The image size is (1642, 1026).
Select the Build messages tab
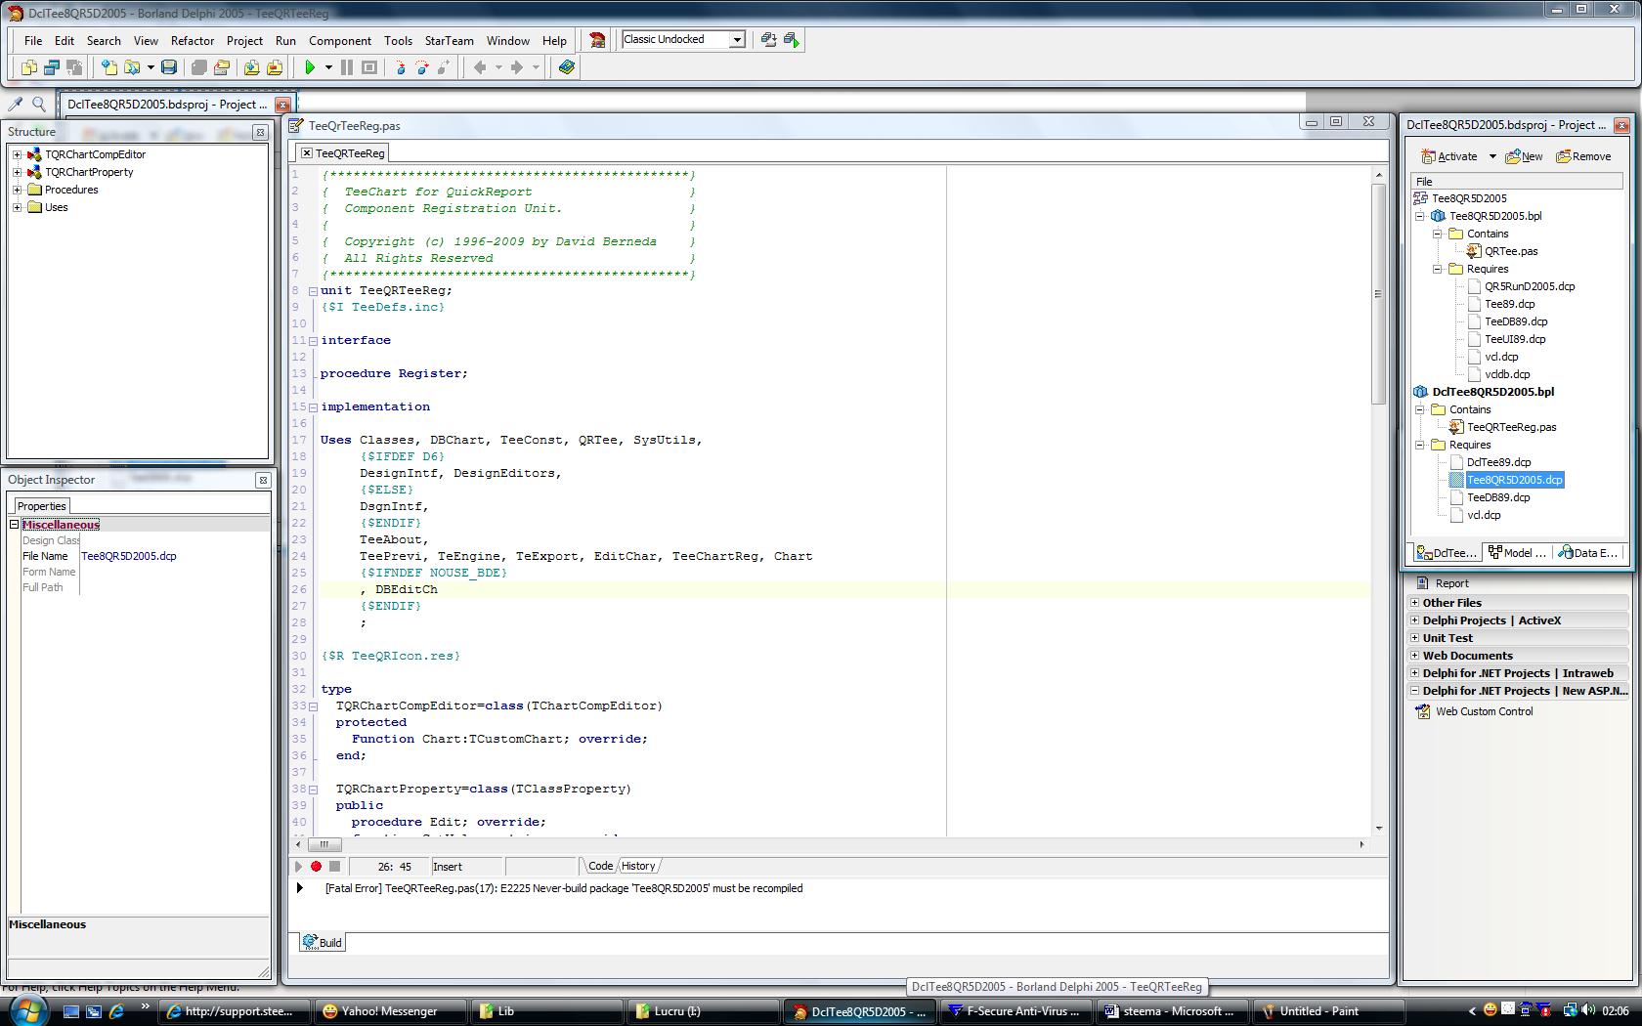tap(323, 942)
